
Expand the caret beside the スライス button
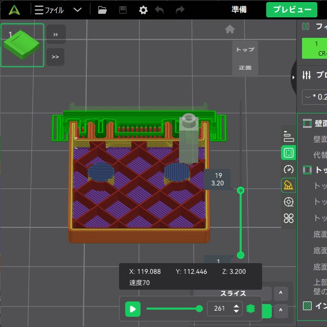pyautogui.click(x=281, y=293)
